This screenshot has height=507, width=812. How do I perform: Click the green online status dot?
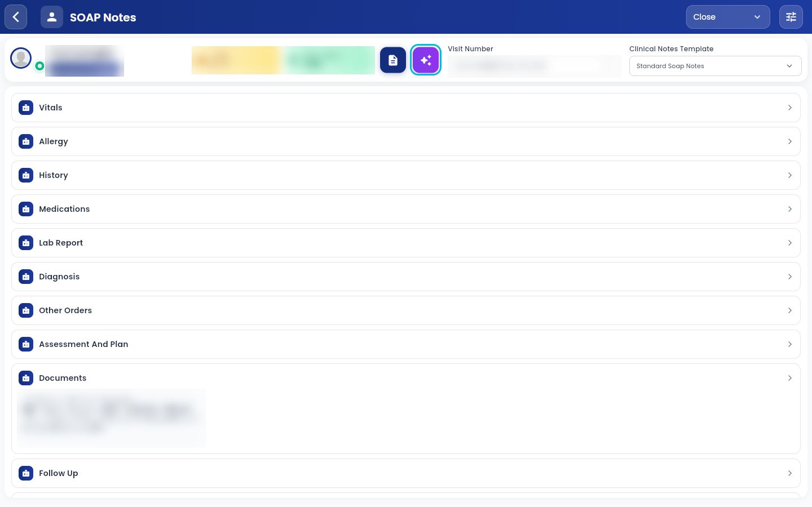coord(39,66)
